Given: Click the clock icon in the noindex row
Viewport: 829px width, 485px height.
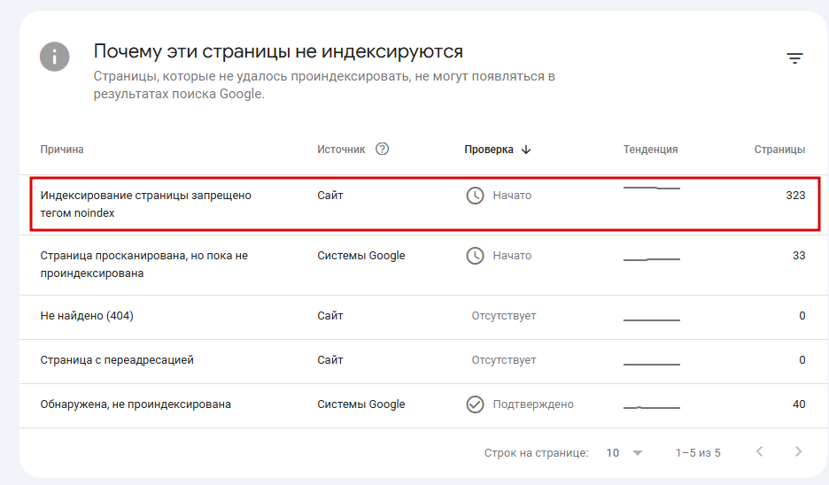Looking at the screenshot, I should pos(475,195).
